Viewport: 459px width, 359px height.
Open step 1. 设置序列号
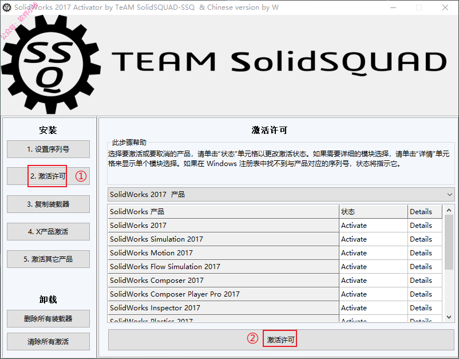click(48, 149)
